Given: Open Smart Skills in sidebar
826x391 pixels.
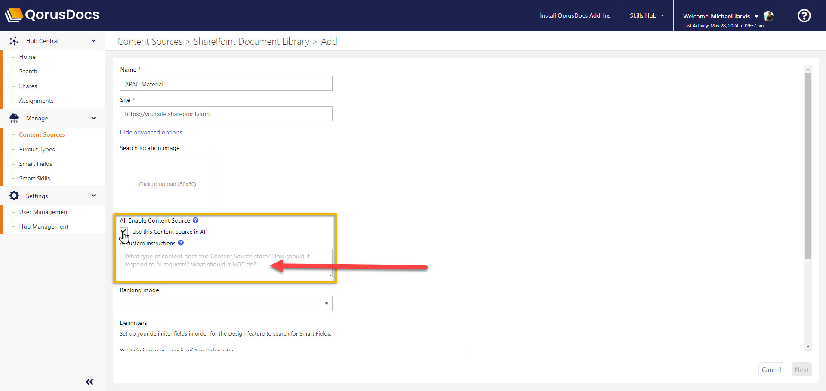Looking at the screenshot, I should click(34, 178).
